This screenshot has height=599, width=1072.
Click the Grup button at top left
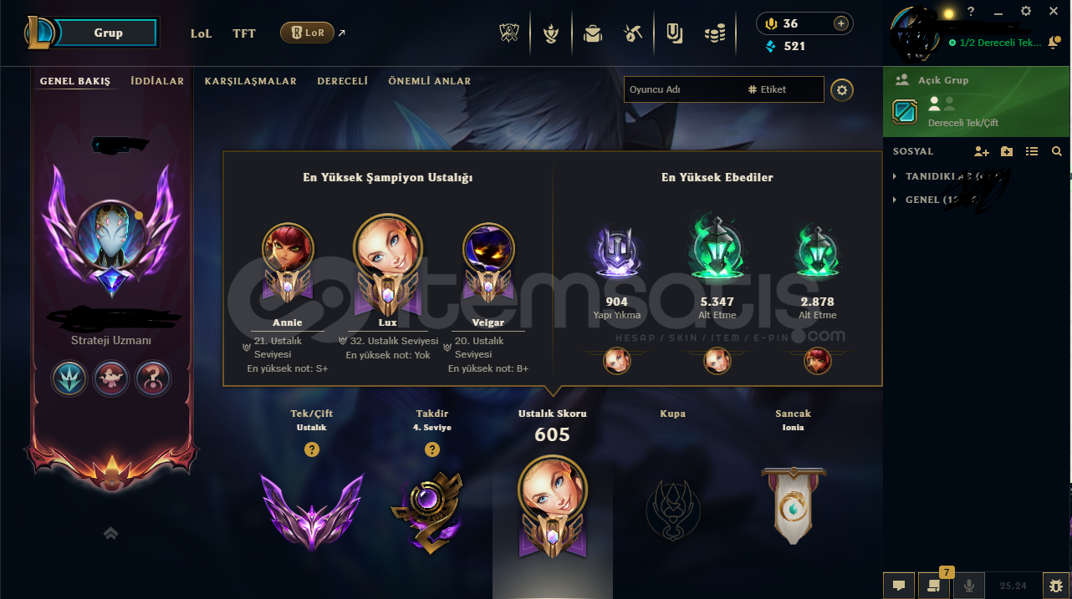pos(107,33)
